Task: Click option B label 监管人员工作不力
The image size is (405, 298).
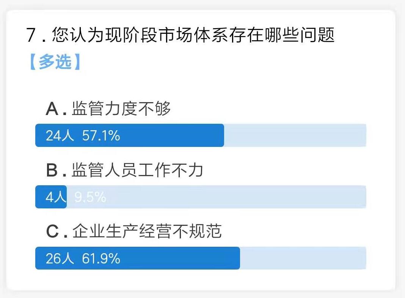Action: coord(124,170)
